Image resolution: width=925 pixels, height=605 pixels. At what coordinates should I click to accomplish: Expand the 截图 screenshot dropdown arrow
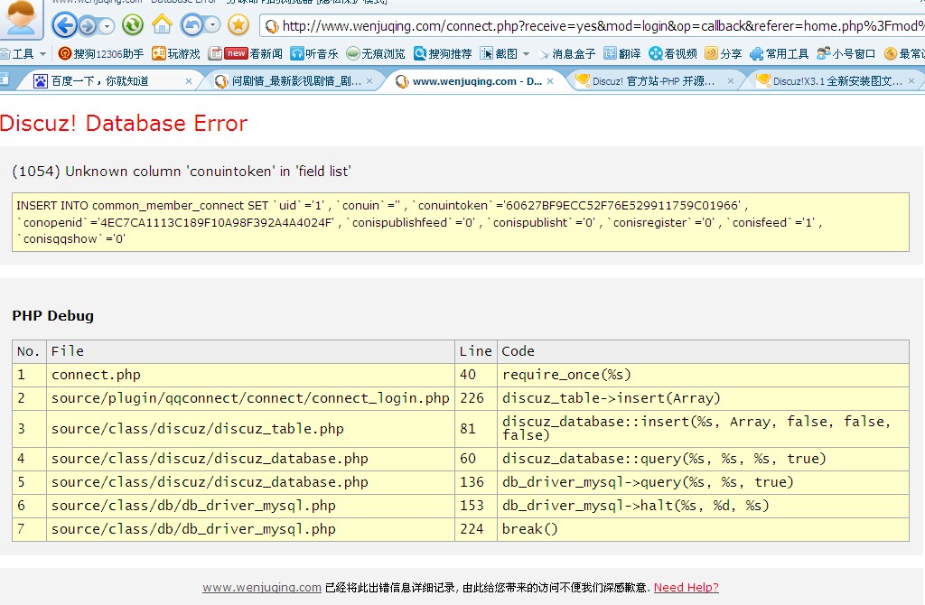click(527, 54)
